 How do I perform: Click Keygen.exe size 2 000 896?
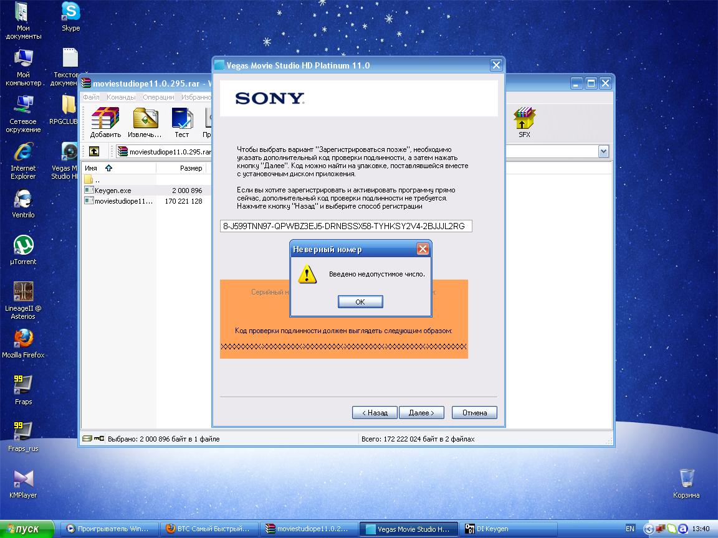pyautogui.click(x=187, y=191)
